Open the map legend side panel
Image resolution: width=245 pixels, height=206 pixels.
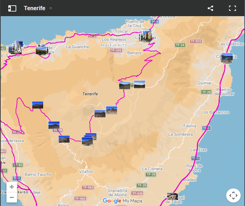[x=12, y=8]
